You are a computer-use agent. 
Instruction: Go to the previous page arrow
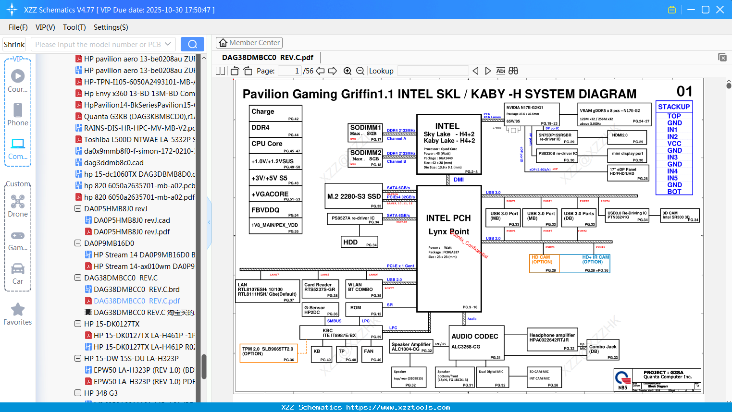321,71
